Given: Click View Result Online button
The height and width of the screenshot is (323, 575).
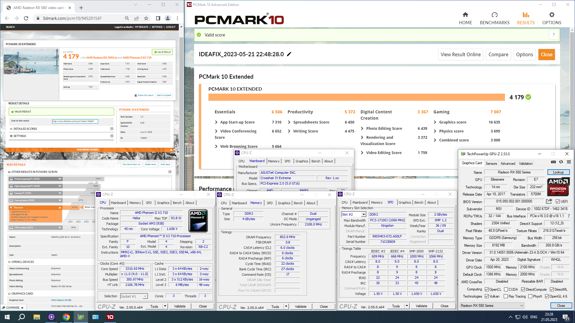Looking at the screenshot, I should (461, 54).
